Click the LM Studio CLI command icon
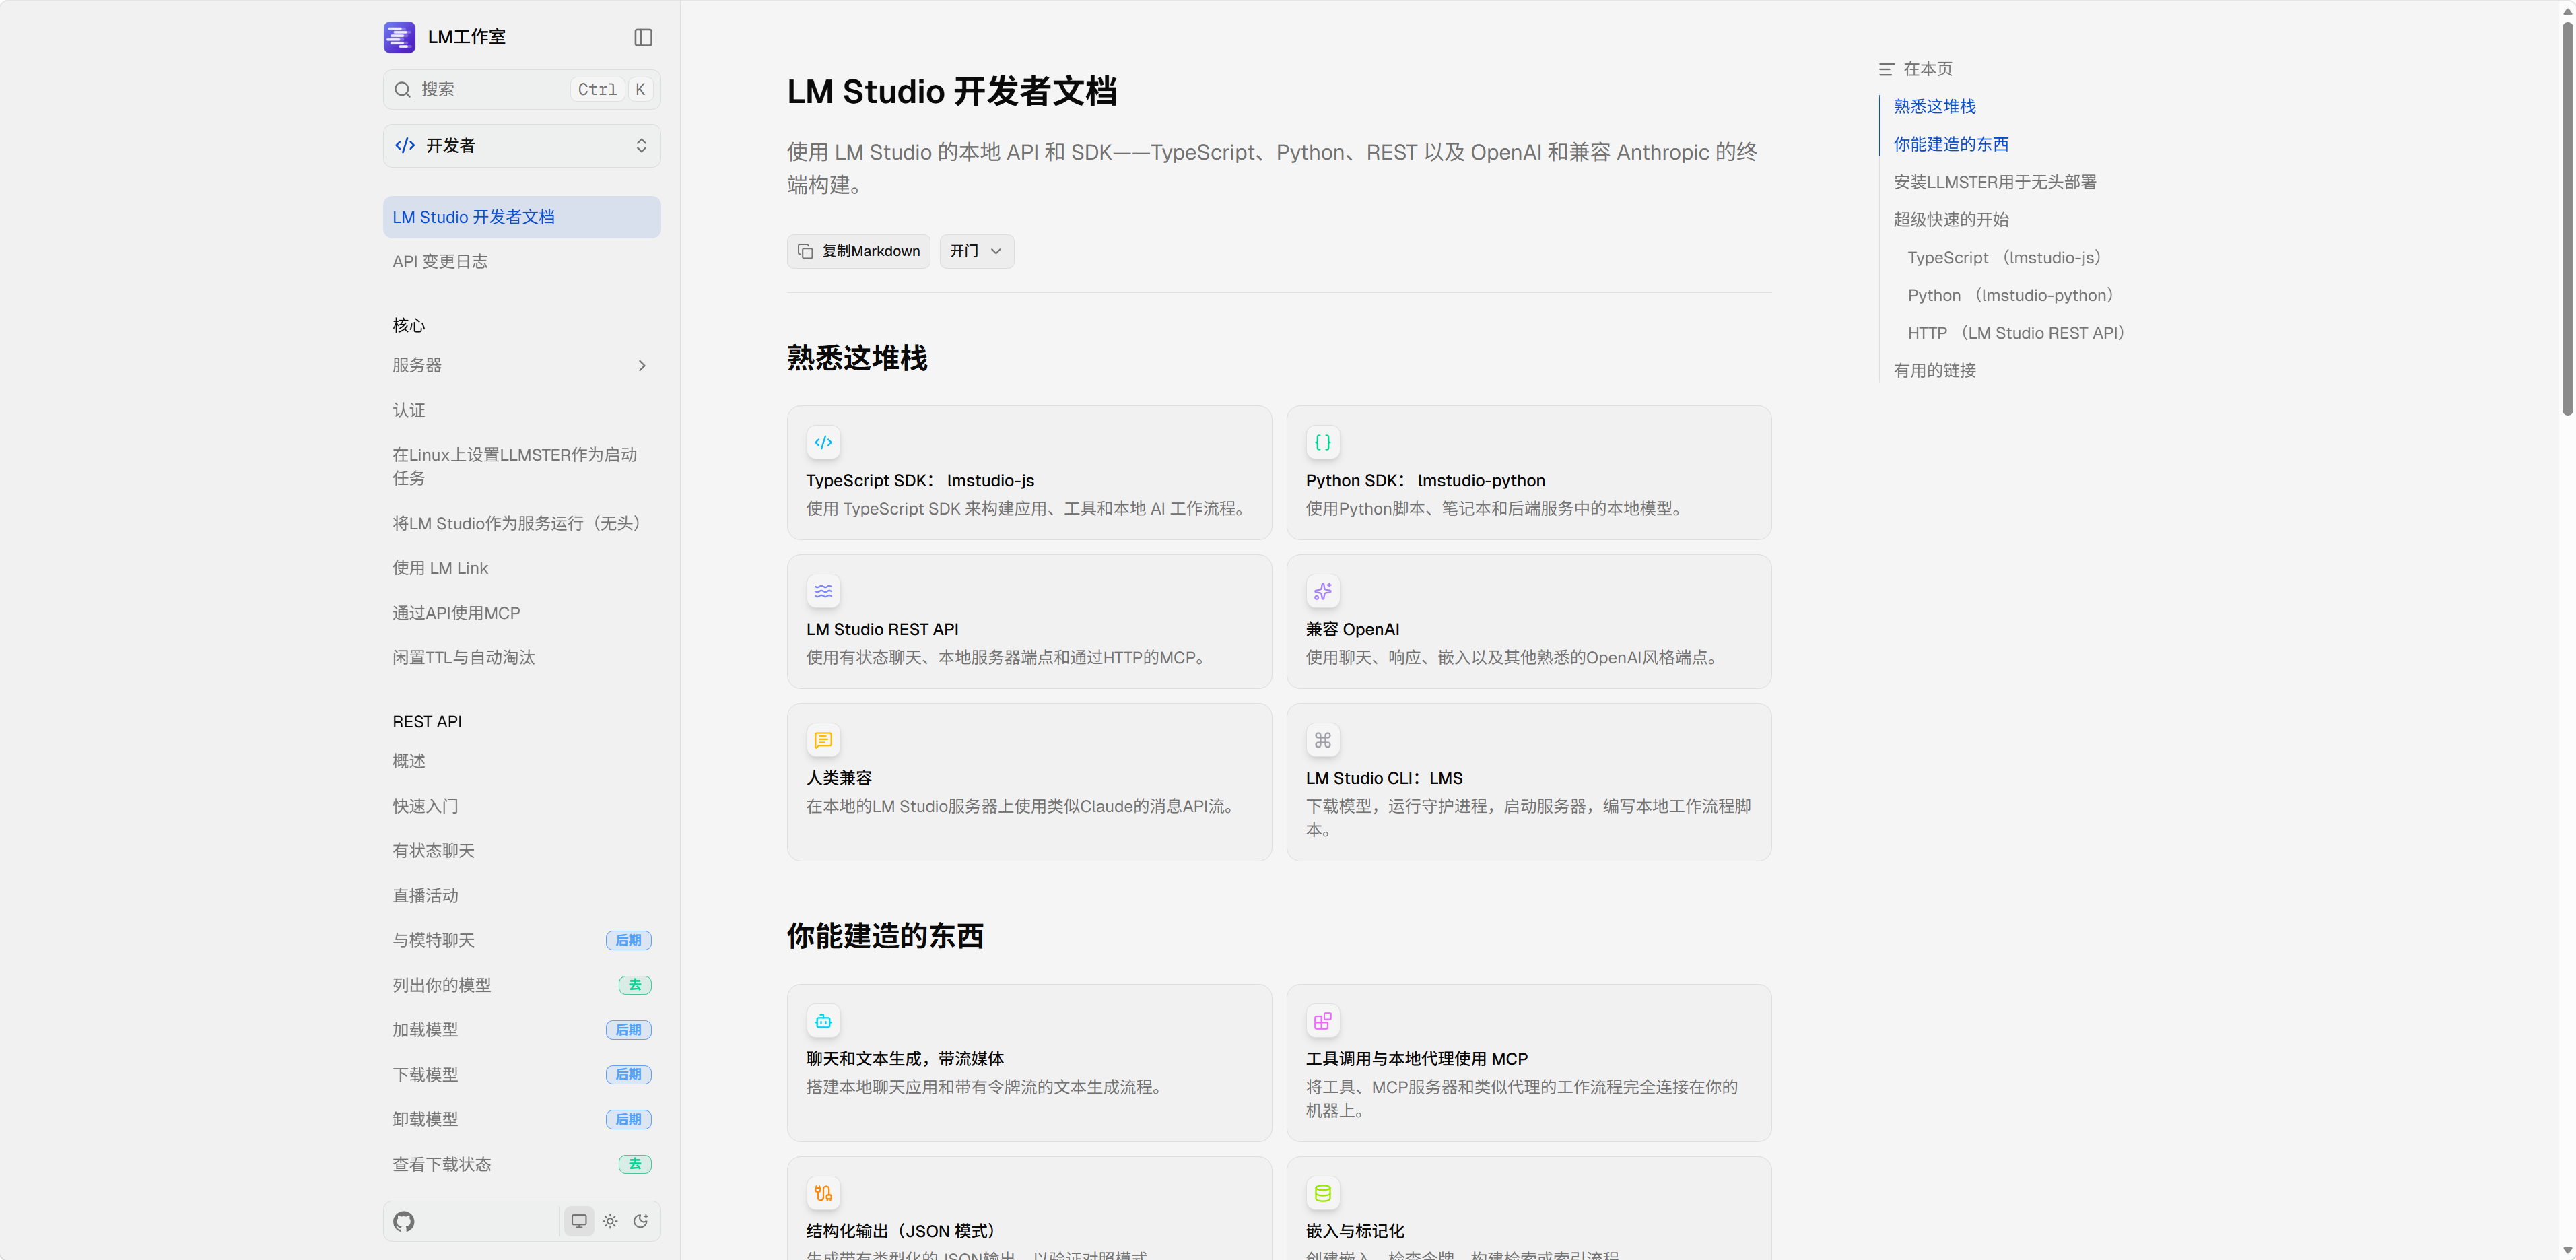The width and height of the screenshot is (2576, 1260). tap(1322, 740)
